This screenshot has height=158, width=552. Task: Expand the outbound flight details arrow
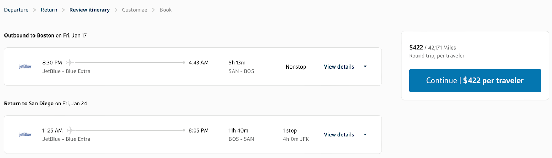365,67
